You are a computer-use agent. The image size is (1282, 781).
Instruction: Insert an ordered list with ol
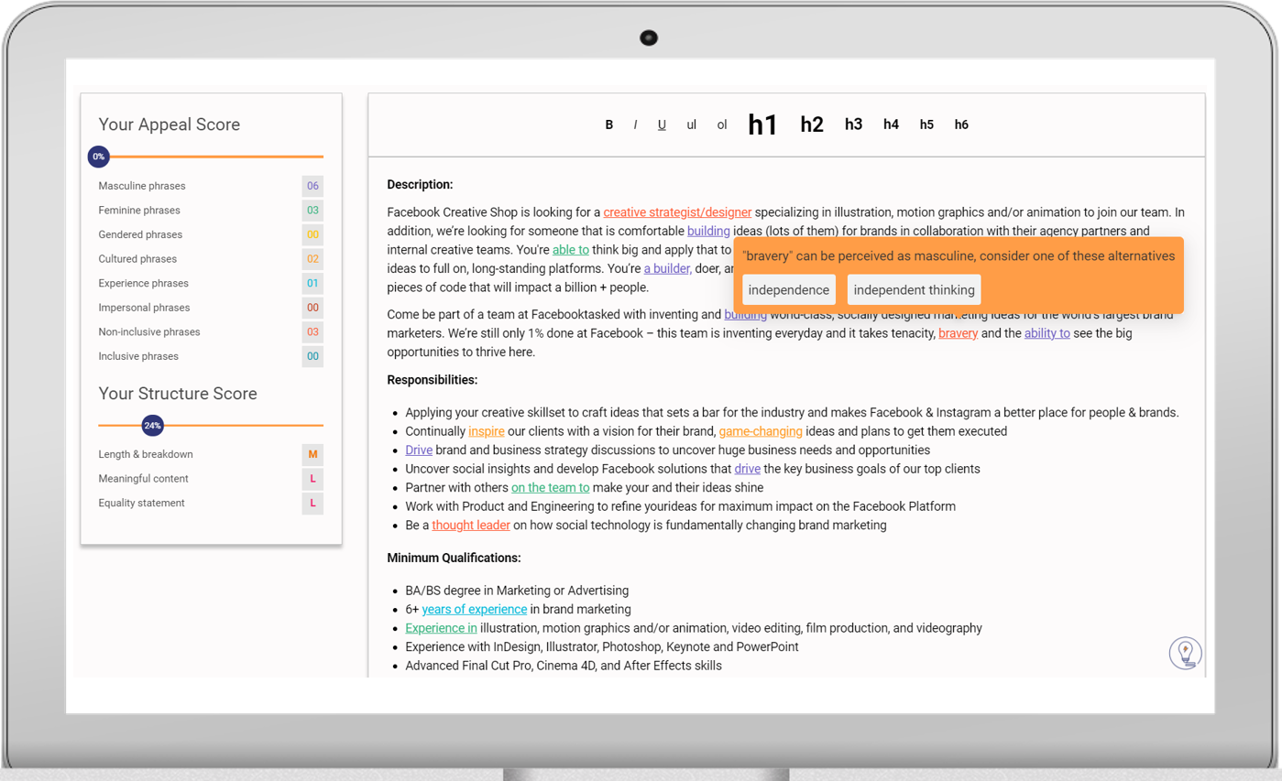(x=722, y=125)
